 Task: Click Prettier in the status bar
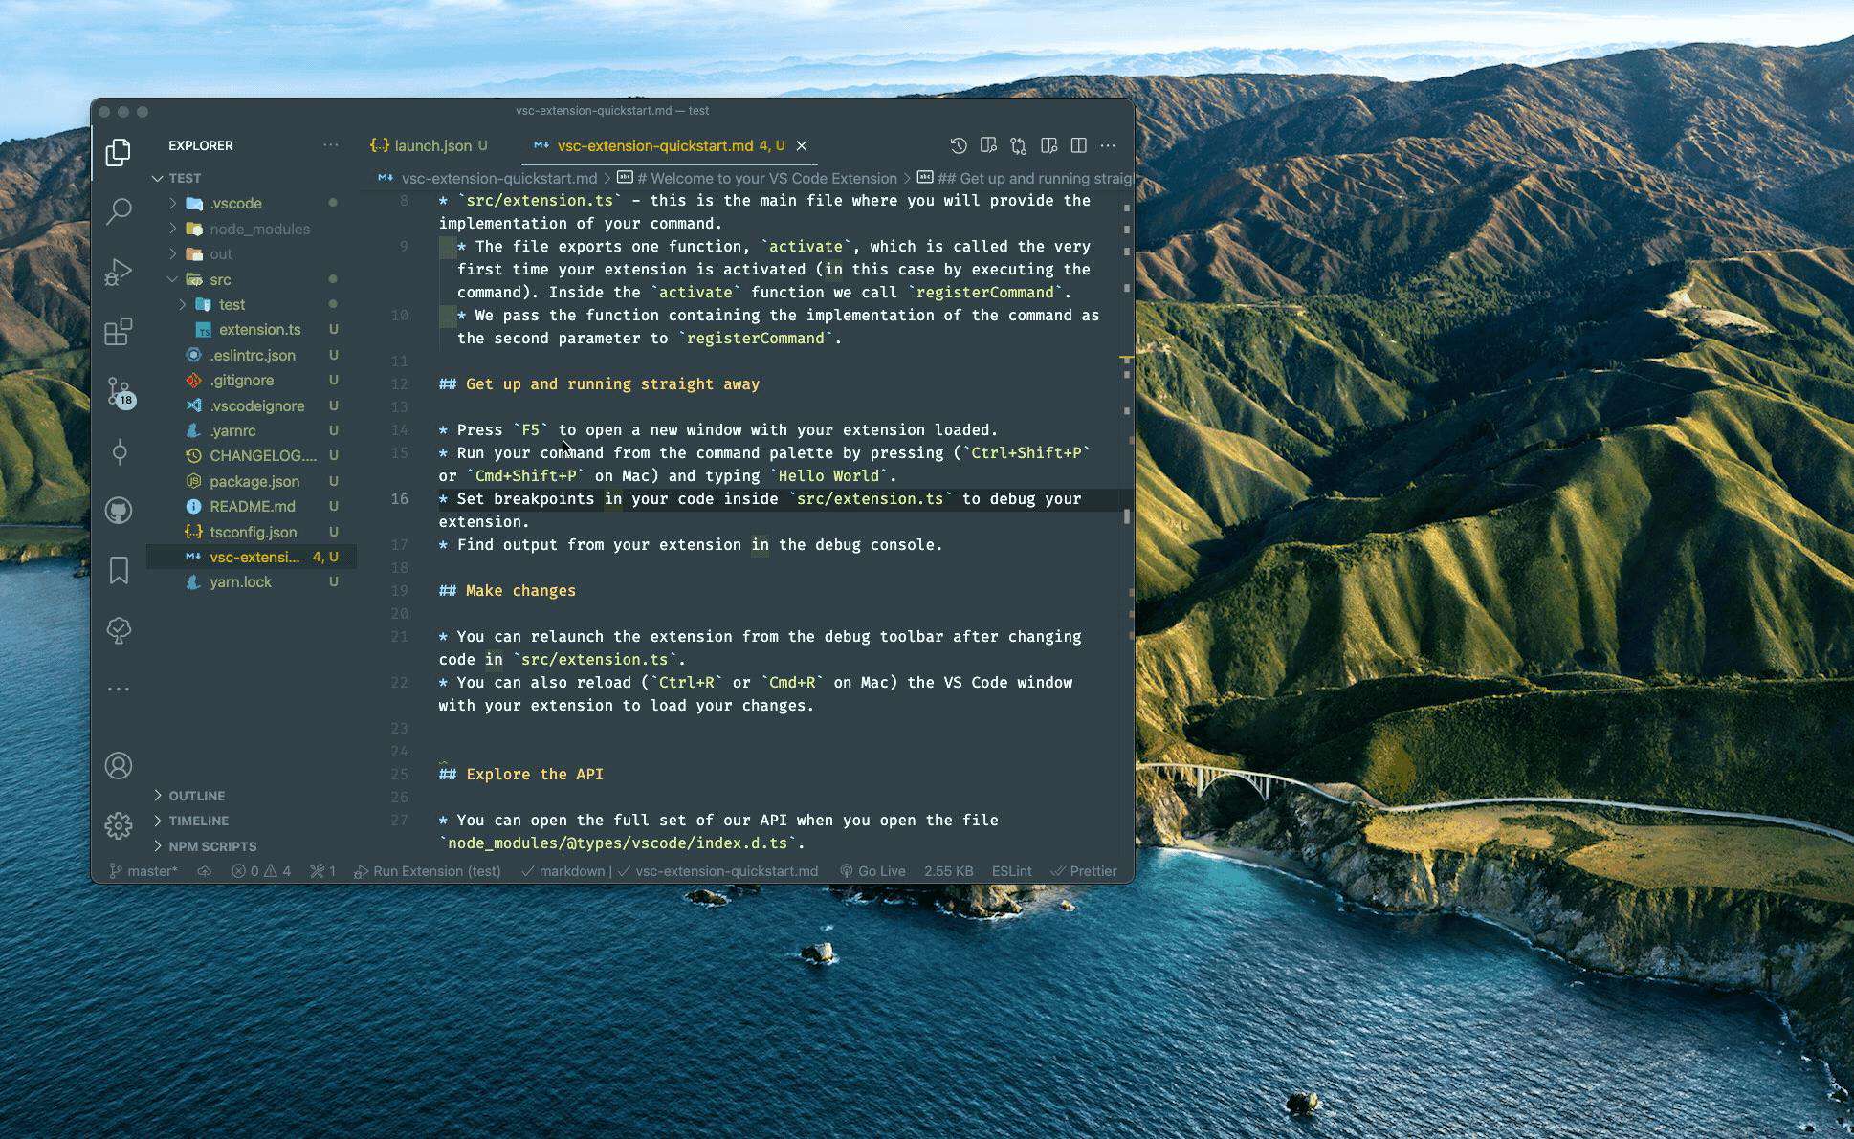1084,871
